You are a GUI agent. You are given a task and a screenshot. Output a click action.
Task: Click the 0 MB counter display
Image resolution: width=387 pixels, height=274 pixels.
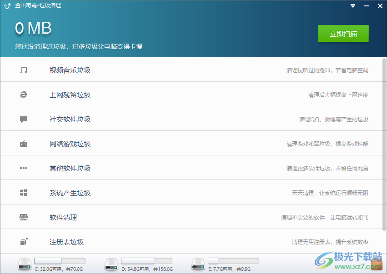[x=33, y=28]
